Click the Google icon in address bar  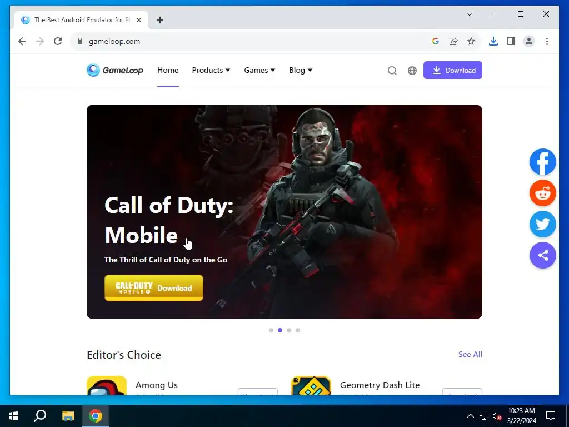coord(436,41)
